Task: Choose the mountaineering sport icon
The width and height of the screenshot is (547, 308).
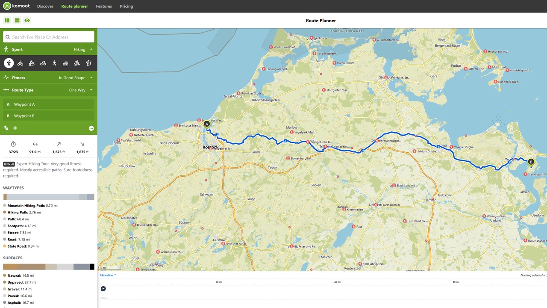Action: click(x=88, y=63)
